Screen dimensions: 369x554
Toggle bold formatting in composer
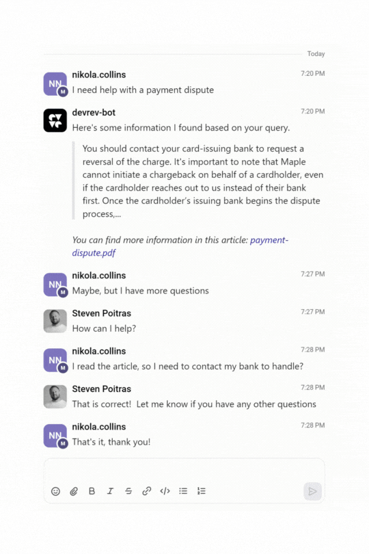[x=92, y=491]
